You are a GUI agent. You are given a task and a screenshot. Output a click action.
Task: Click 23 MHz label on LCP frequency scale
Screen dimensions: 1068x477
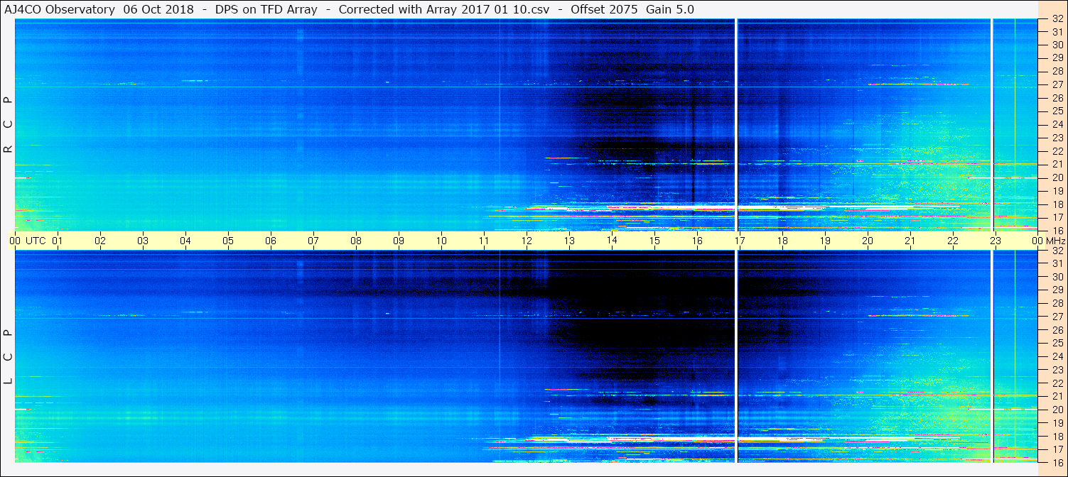[1057, 370]
